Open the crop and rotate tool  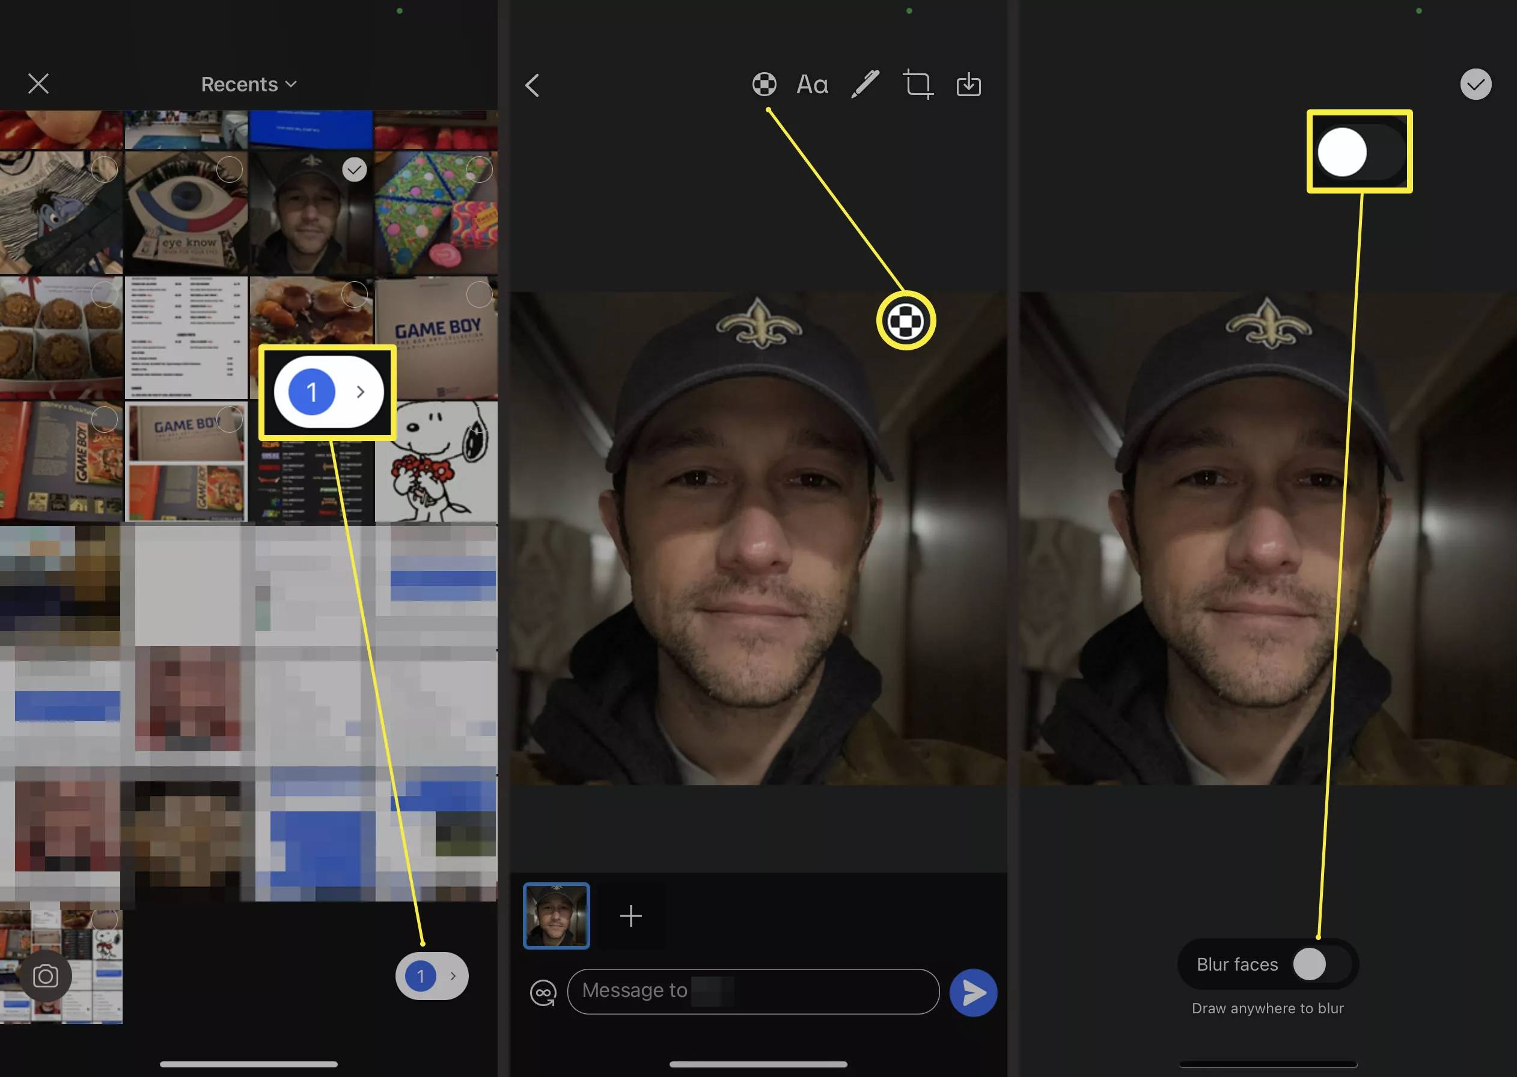[918, 84]
